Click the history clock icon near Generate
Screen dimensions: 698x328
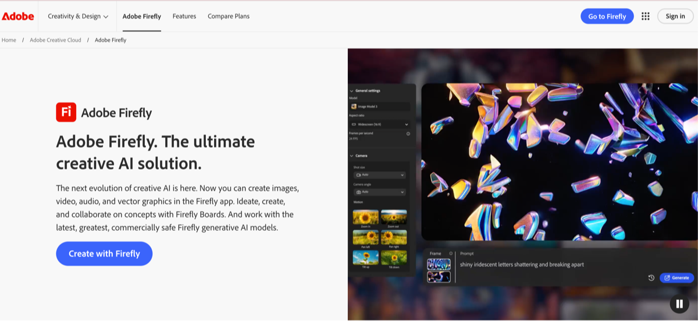pos(651,278)
